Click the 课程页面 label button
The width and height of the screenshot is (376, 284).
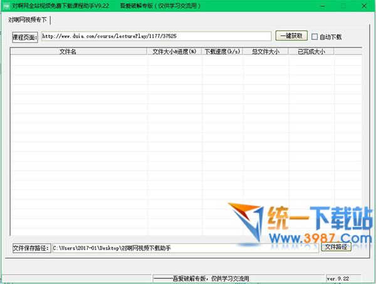[x=25, y=37]
